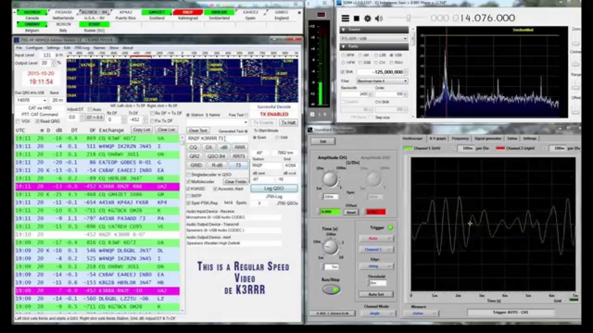Toggle the Acoustic Alert checkbox
Viewport: 593px width, 333px height.
coord(215,189)
